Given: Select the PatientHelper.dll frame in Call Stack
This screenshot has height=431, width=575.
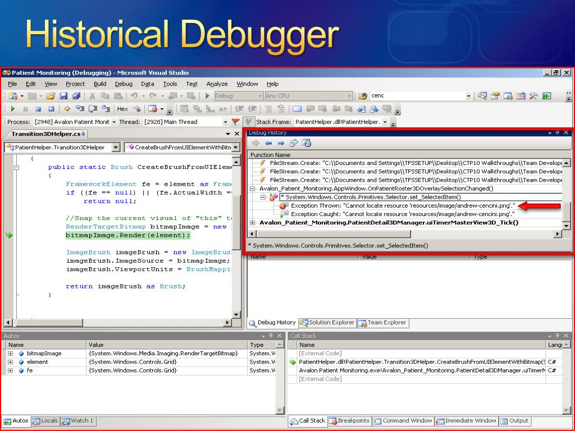Looking at the screenshot, I should [x=422, y=362].
